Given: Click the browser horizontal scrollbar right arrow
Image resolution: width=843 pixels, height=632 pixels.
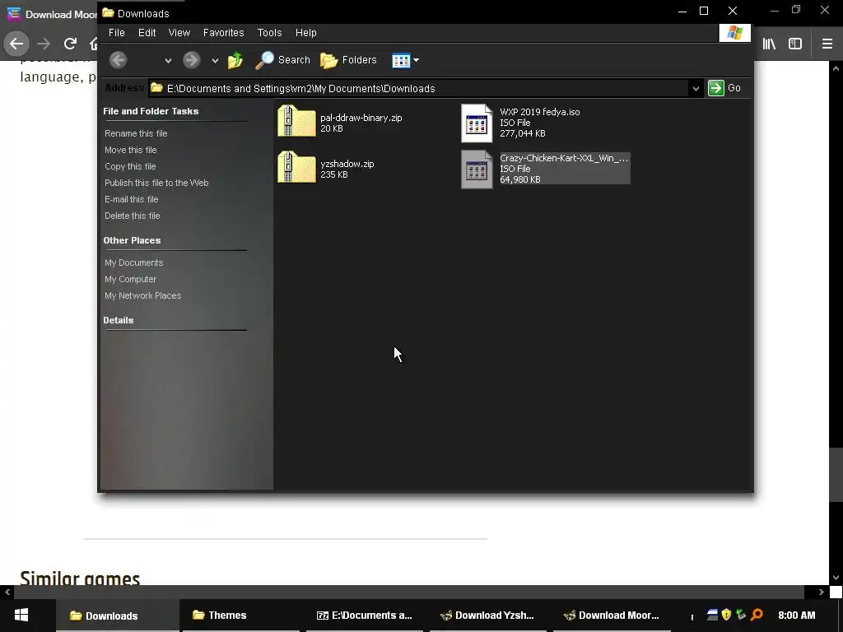Looking at the screenshot, I should click(x=821, y=592).
